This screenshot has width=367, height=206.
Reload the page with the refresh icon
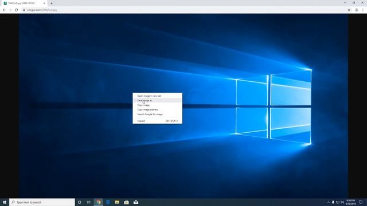[17, 10]
